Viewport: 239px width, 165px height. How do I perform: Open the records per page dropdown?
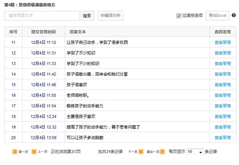[195, 151]
